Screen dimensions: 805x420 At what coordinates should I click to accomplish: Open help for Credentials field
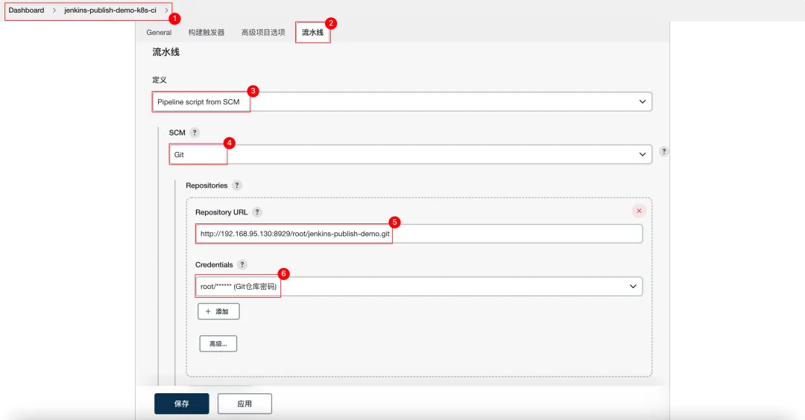point(242,264)
